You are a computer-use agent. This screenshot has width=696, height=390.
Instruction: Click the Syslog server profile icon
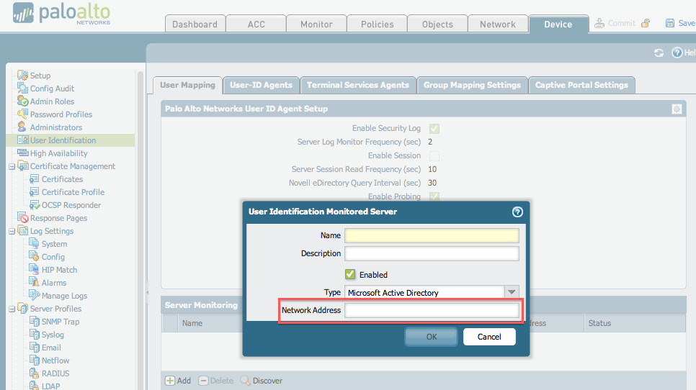coord(34,334)
